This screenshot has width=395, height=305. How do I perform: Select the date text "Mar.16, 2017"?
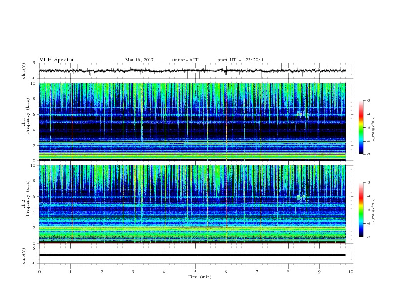point(139,60)
